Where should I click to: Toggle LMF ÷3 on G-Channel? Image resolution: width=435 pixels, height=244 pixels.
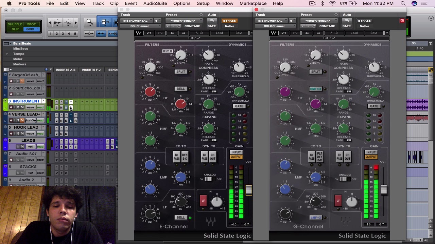pyautogui.click(x=315, y=218)
